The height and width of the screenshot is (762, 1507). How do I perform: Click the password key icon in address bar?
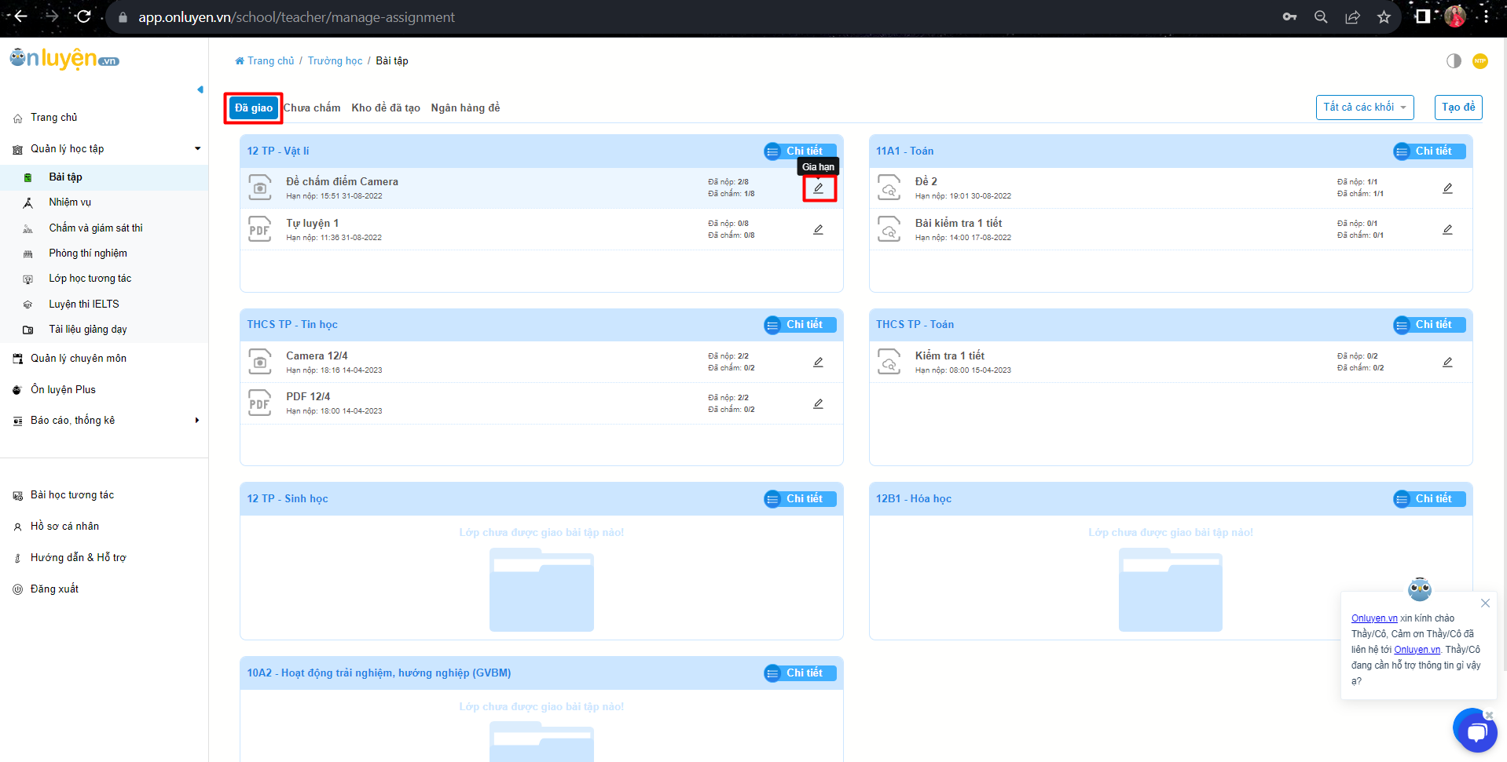pos(1289,16)
